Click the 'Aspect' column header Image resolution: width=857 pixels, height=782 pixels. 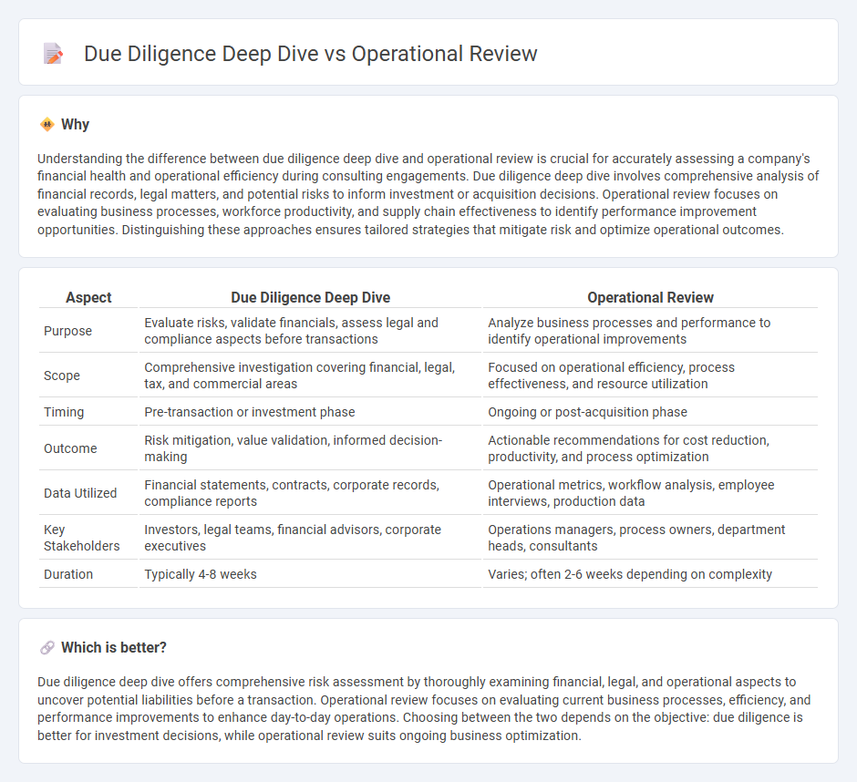click(x=88, y=297)
